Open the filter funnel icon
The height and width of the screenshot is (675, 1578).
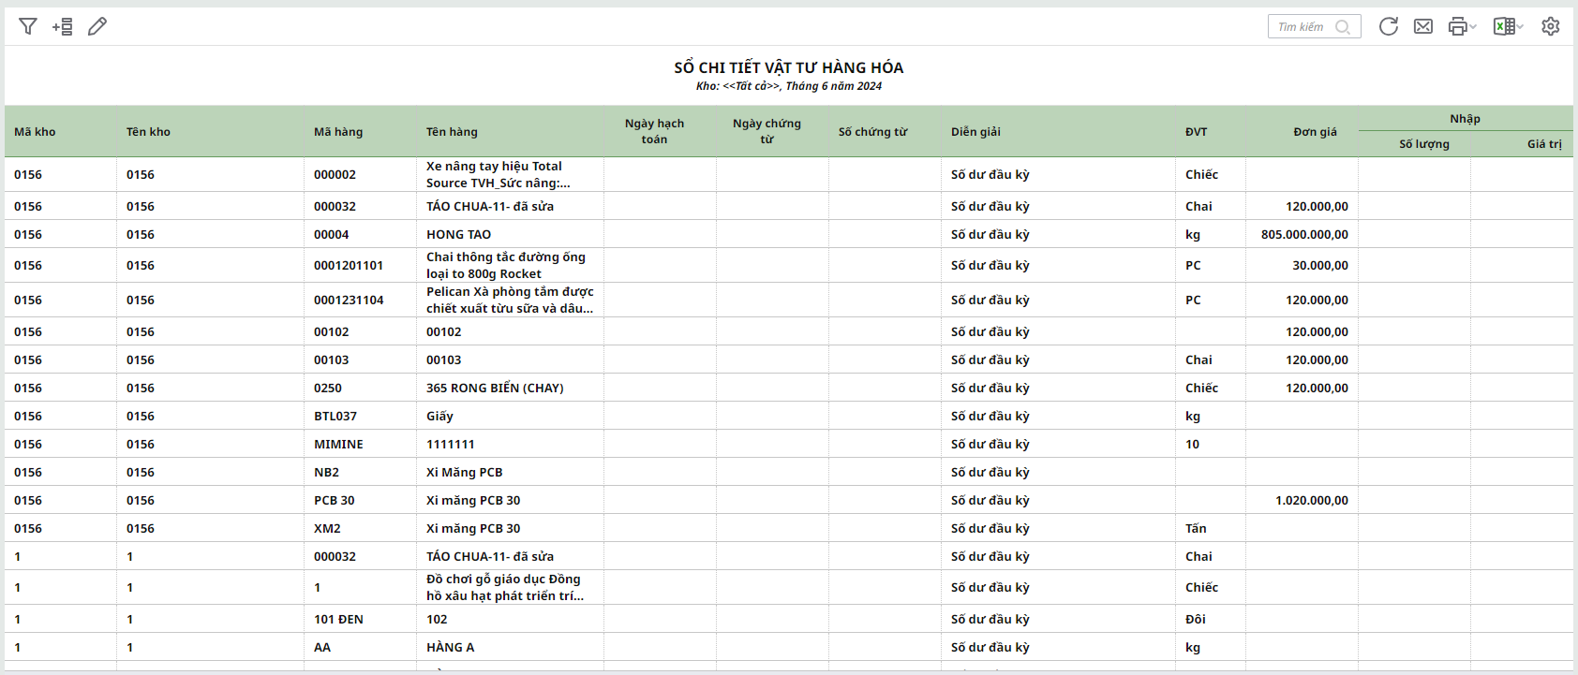[x=28, y=26]
